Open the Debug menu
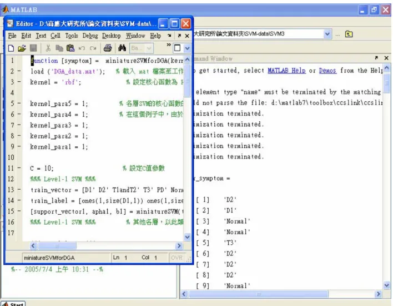This screenshot has height=306, width=393. click(x=90, y=36)
